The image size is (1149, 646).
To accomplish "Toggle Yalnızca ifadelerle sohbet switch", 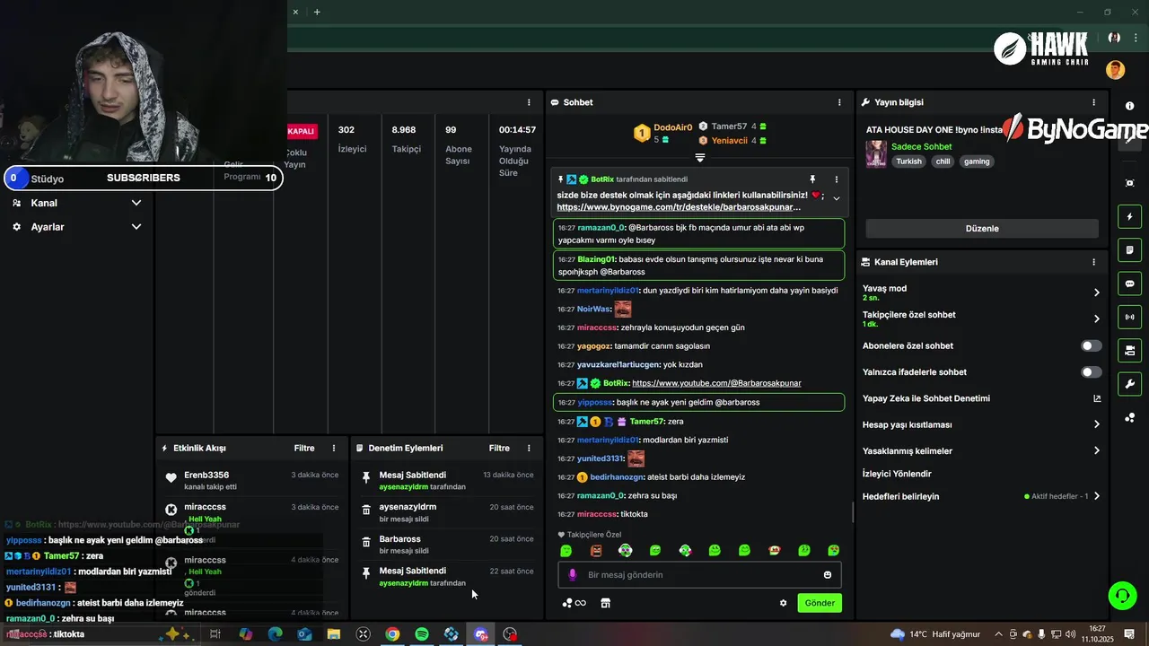I will click(x=1091, y=371).
